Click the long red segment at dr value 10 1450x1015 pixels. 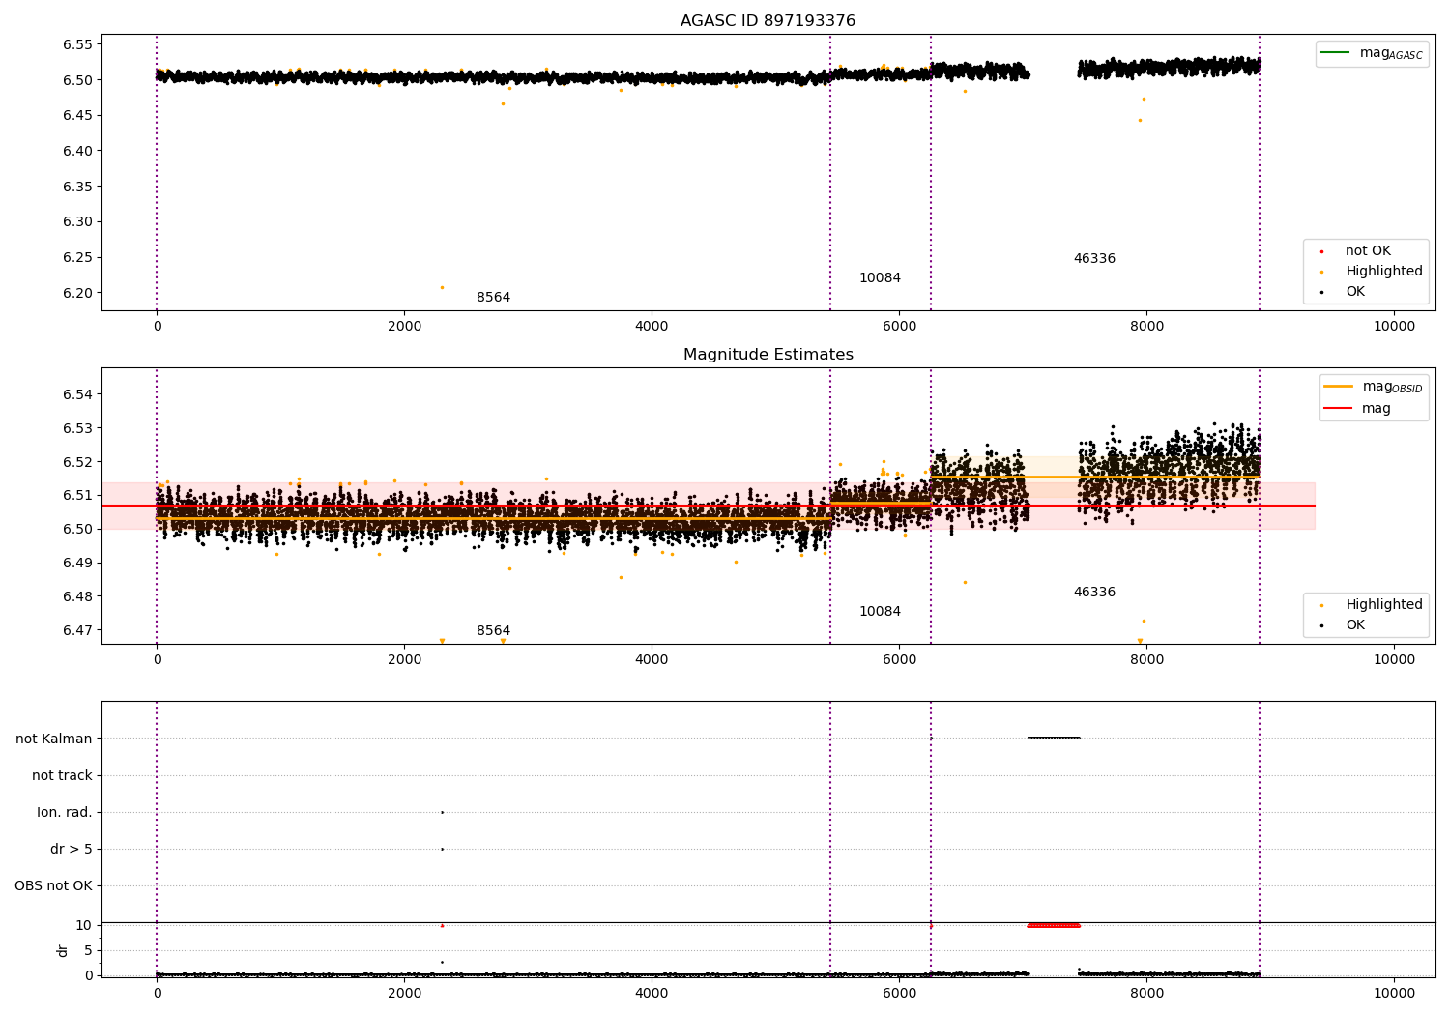(1054, 926)
